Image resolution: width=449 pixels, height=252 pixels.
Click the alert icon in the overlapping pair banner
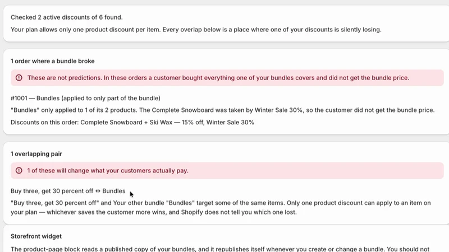click(19, 171)
